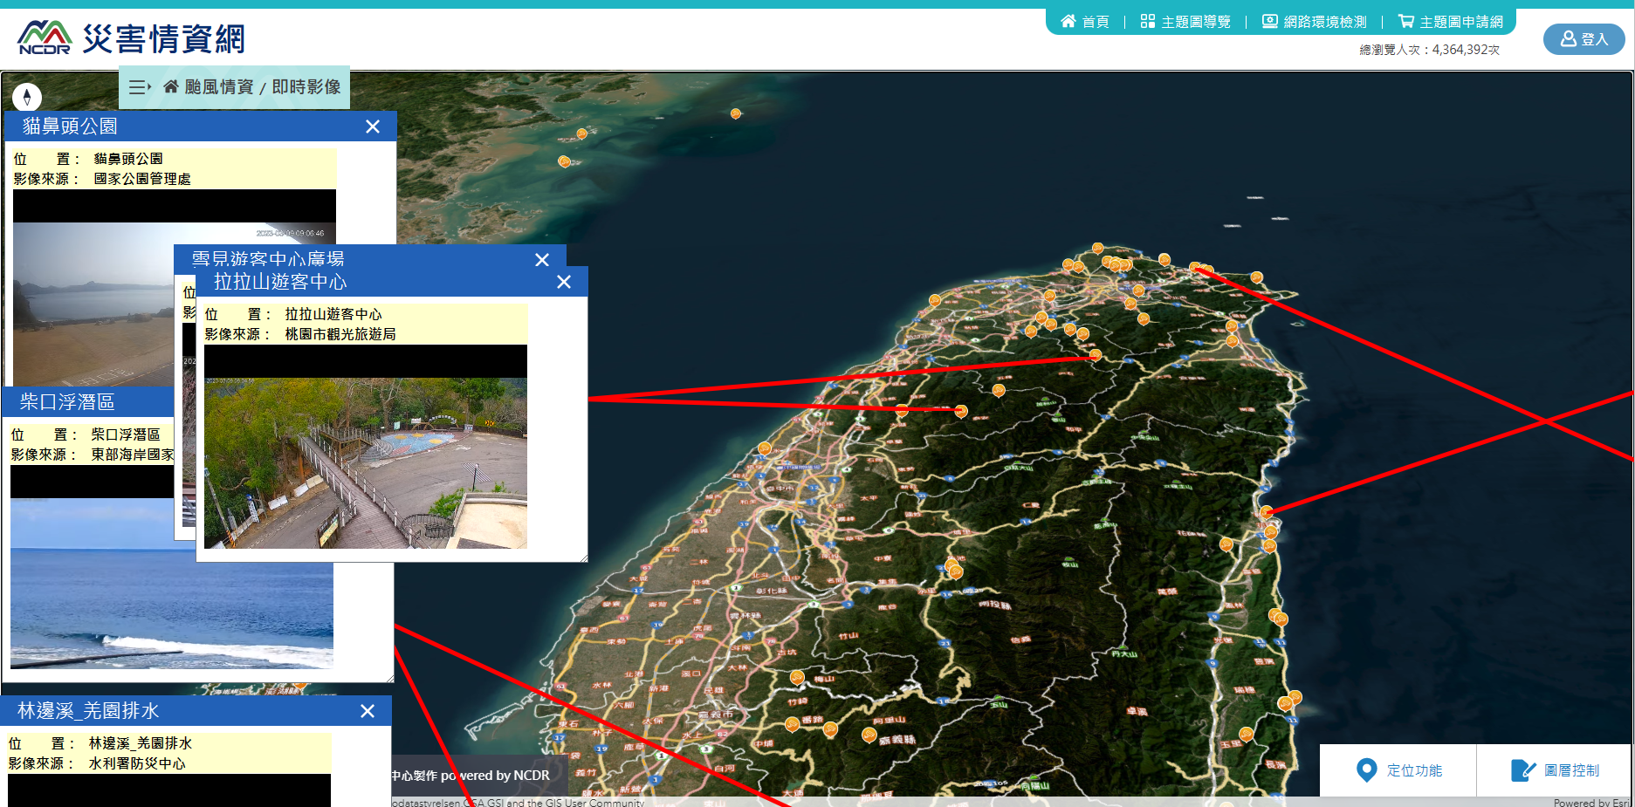Open the 主題圖導覽 menu item
The image size is (1635, 807).
pyautogui.click(x=1185, y=22)
